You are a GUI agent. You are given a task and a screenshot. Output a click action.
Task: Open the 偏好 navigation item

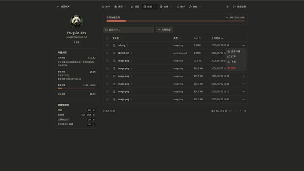pyautogui.click(x=181, y=7)
